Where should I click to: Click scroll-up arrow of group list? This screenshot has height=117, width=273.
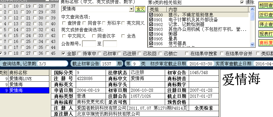[x=252, y=9]
